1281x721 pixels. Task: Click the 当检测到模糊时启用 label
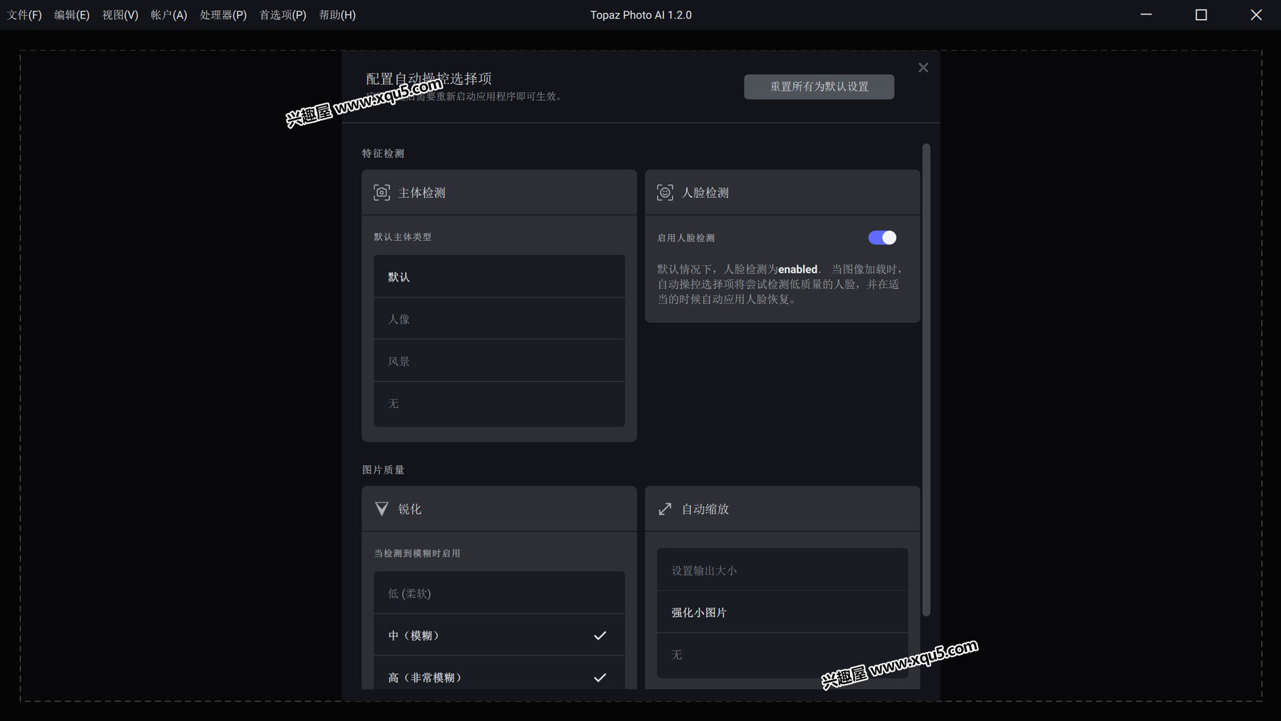pos(417,553)
